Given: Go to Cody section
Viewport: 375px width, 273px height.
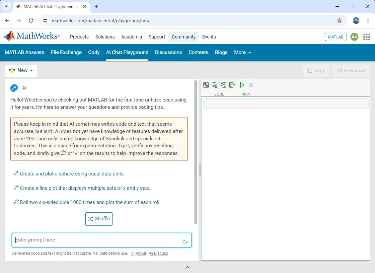Looking at the screenshot, I should pos(94,52).
